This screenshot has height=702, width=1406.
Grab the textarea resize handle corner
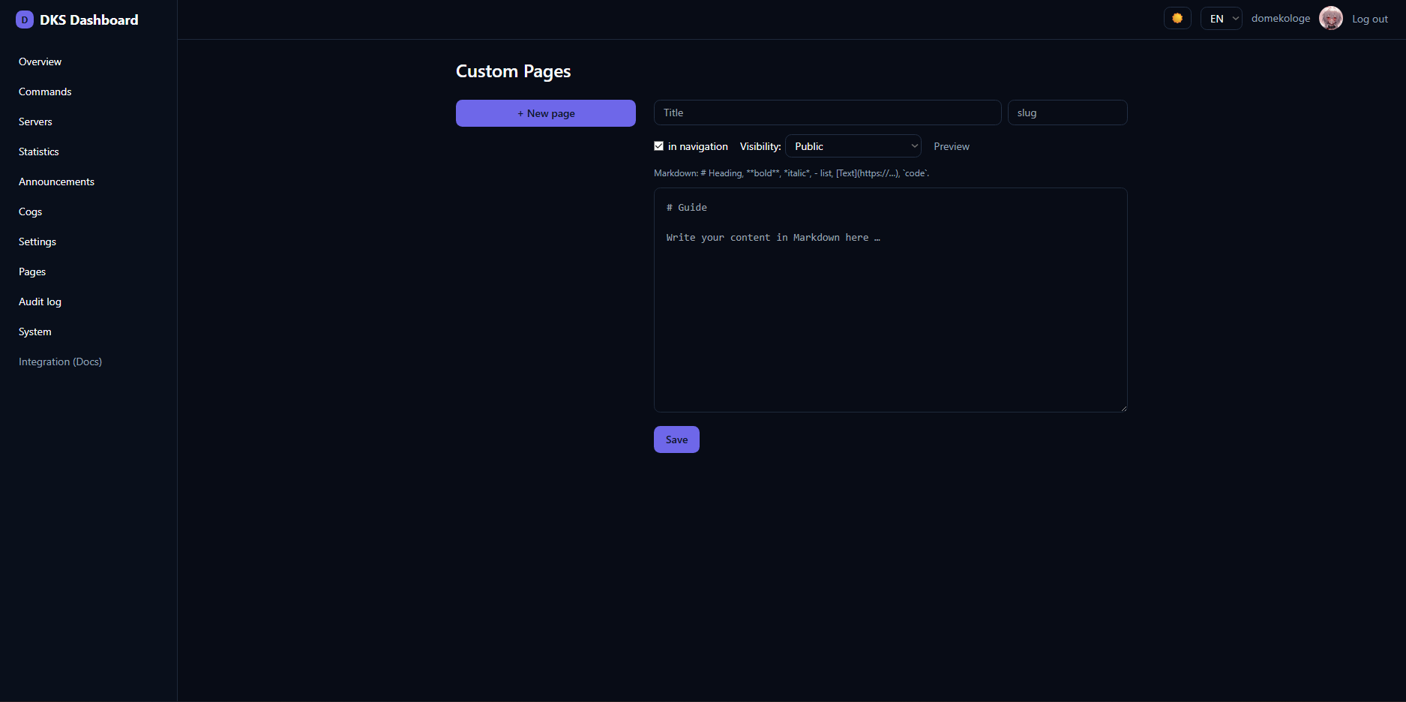pos(1123,408)
